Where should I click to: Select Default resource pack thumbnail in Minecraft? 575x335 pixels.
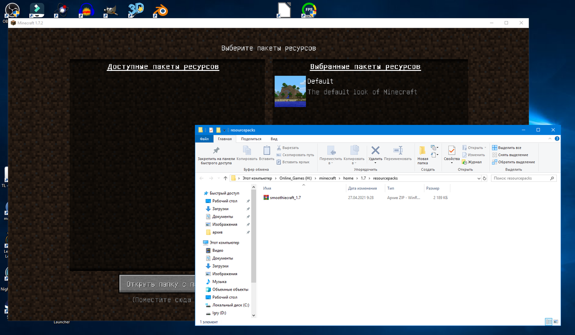[x=290, y=91]
